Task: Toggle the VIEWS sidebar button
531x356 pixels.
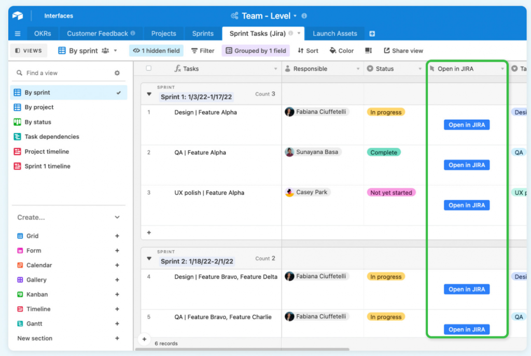Action: [28, 51]
